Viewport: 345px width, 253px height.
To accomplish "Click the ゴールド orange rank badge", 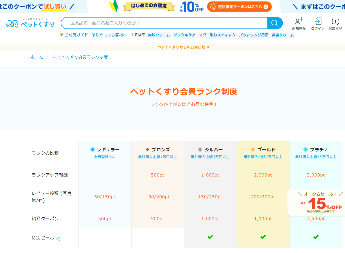I will pyautogui.click(x=253, y=149).
